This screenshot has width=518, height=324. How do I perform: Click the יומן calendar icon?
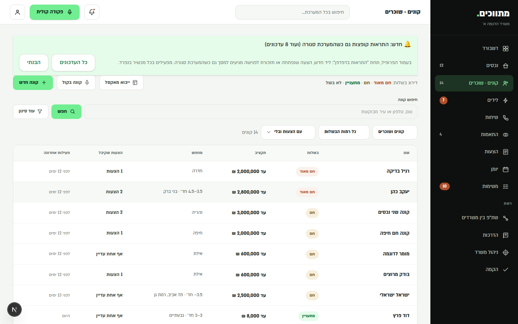tap(505, 169)
